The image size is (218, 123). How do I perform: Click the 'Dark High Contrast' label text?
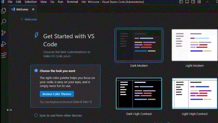[139, 114]
